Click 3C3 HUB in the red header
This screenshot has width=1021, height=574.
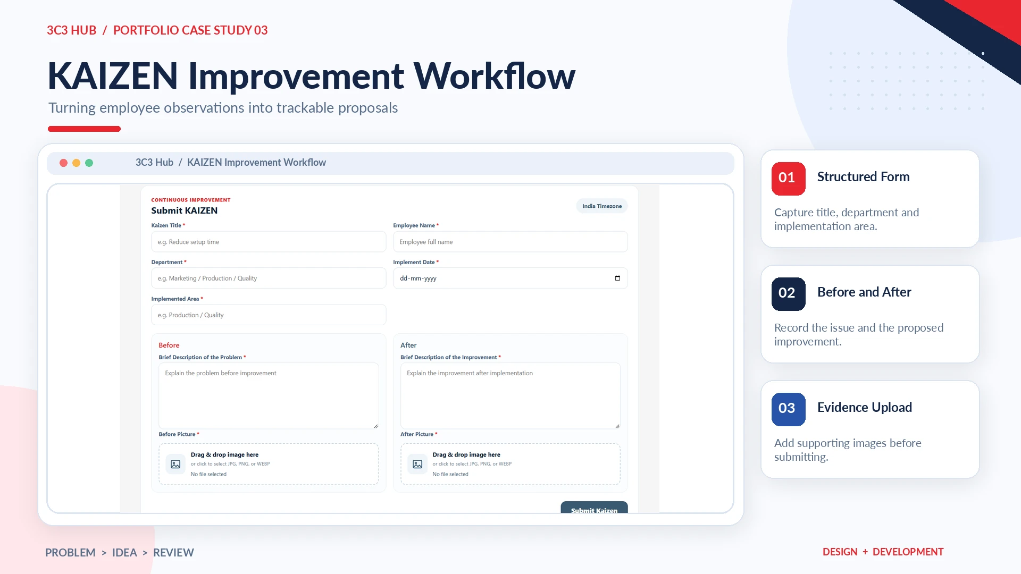[x=71, y=30]
